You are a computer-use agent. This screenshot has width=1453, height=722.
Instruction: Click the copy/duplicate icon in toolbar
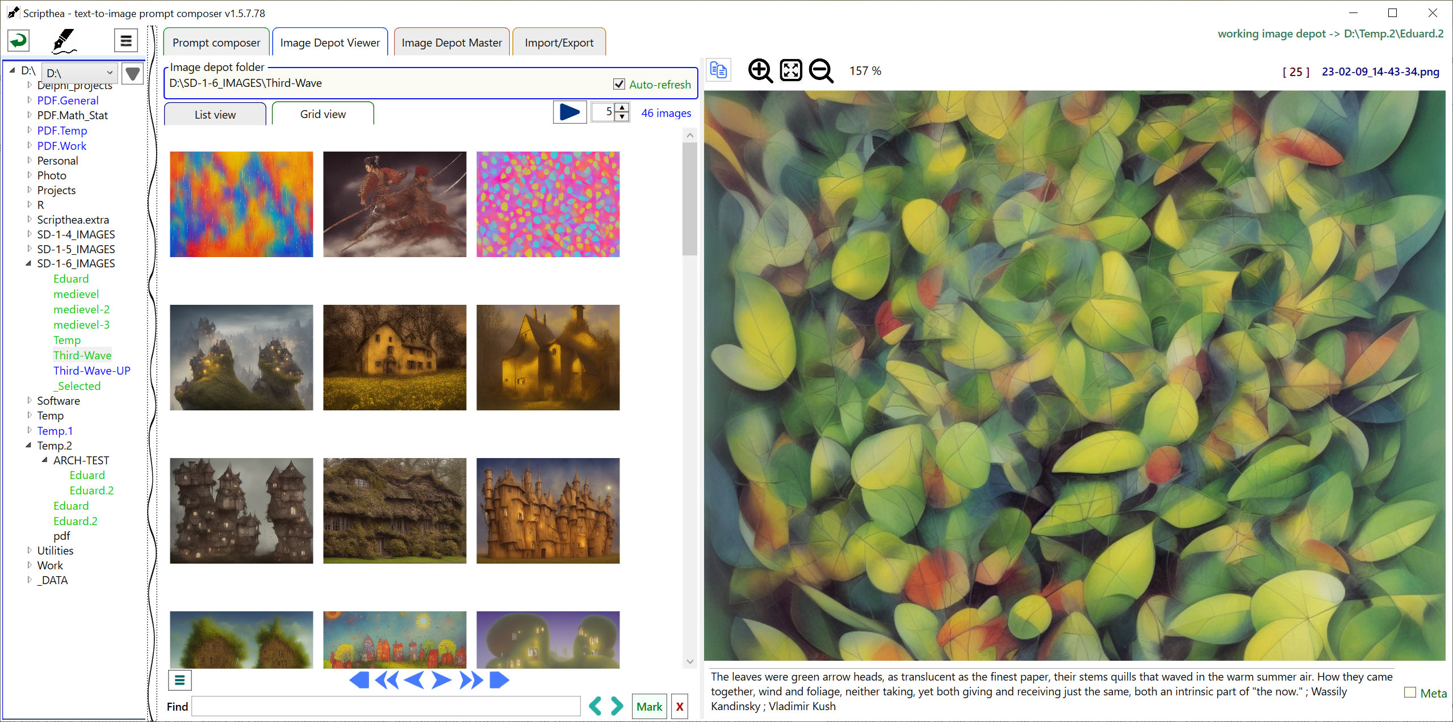(718, 72)
